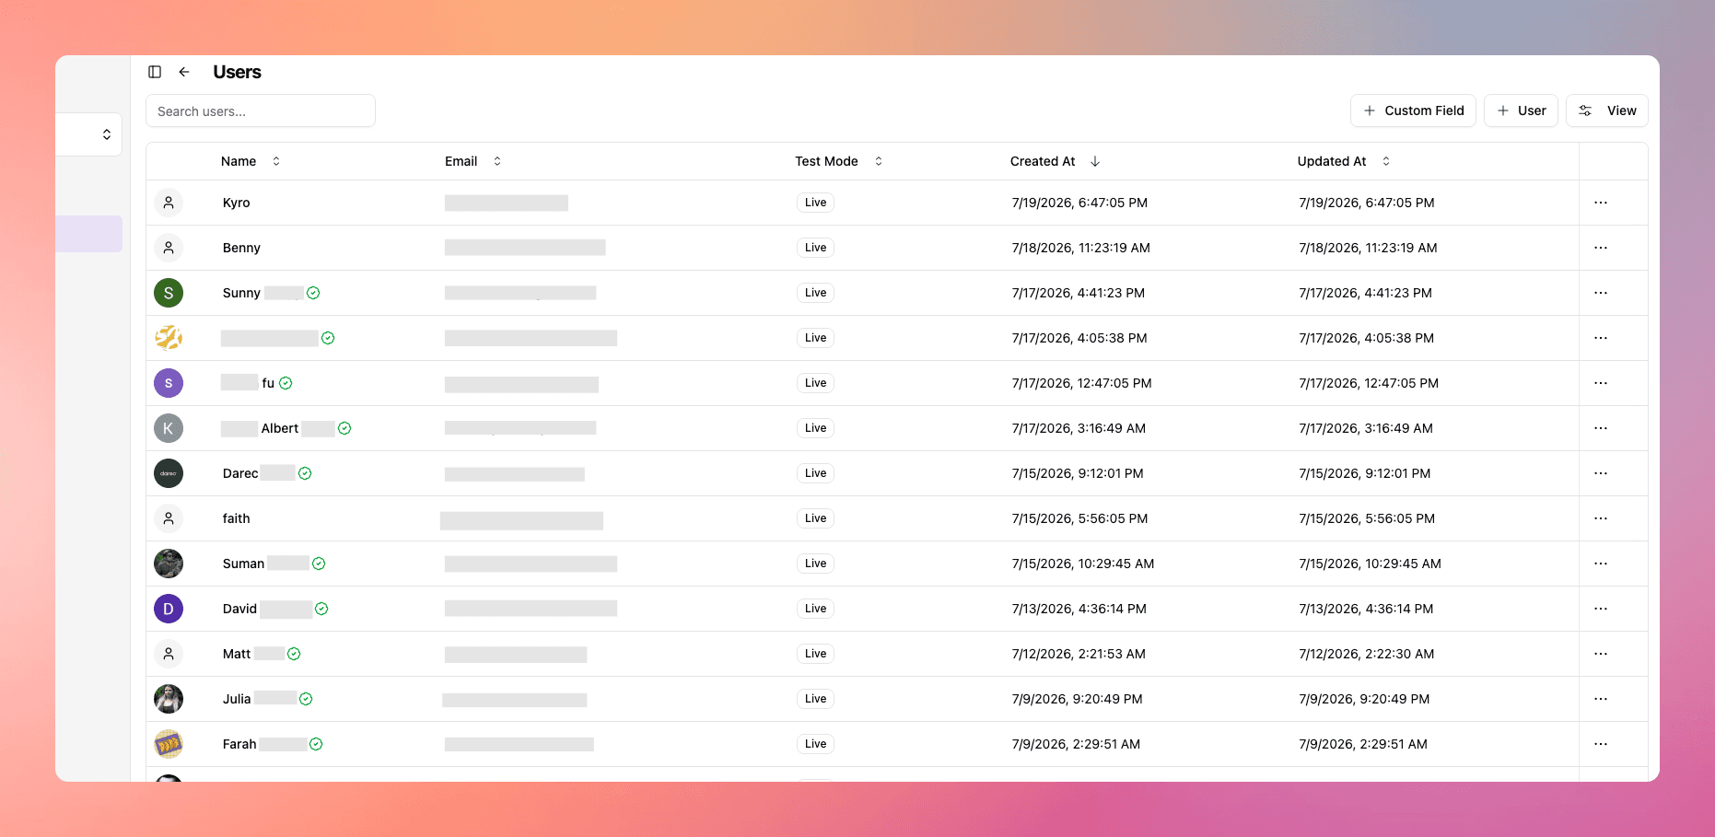Click created date 7/15/2026, 10:29:45 AM
The width and height of the screenshot is (1715, 837).
click(1082, 564)
